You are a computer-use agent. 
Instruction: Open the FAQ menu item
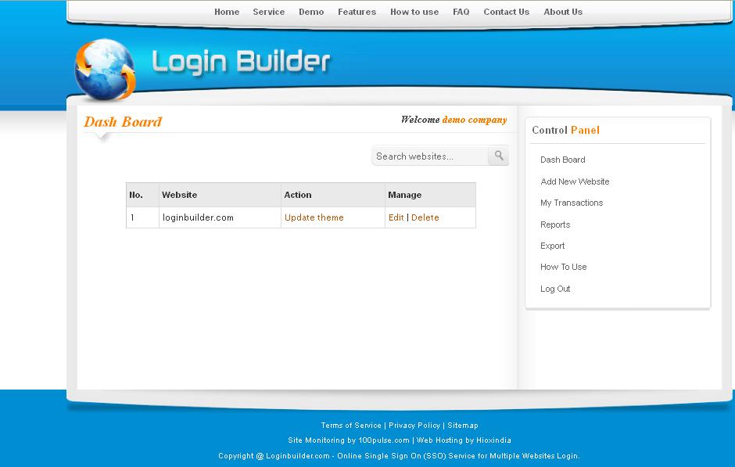[x=461, y=12]
